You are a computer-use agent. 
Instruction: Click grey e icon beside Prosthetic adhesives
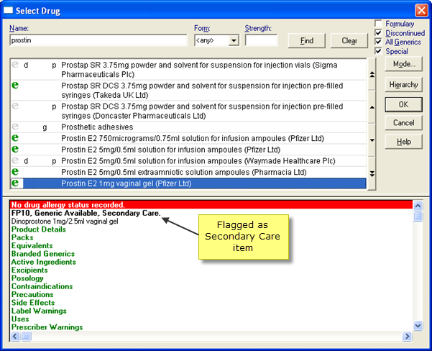[x=15, y=127]
